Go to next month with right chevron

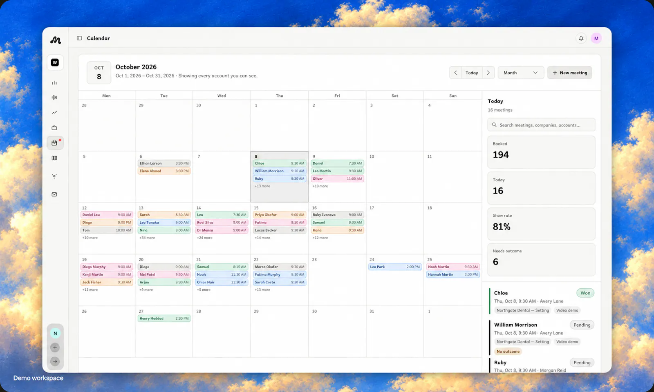488,73
